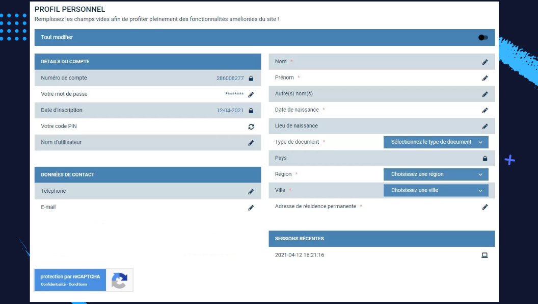Image resolution: width=538 pixels, height=304 pixels.
Task: Refresh Votre code PIN icon
Action: [251, 127]
